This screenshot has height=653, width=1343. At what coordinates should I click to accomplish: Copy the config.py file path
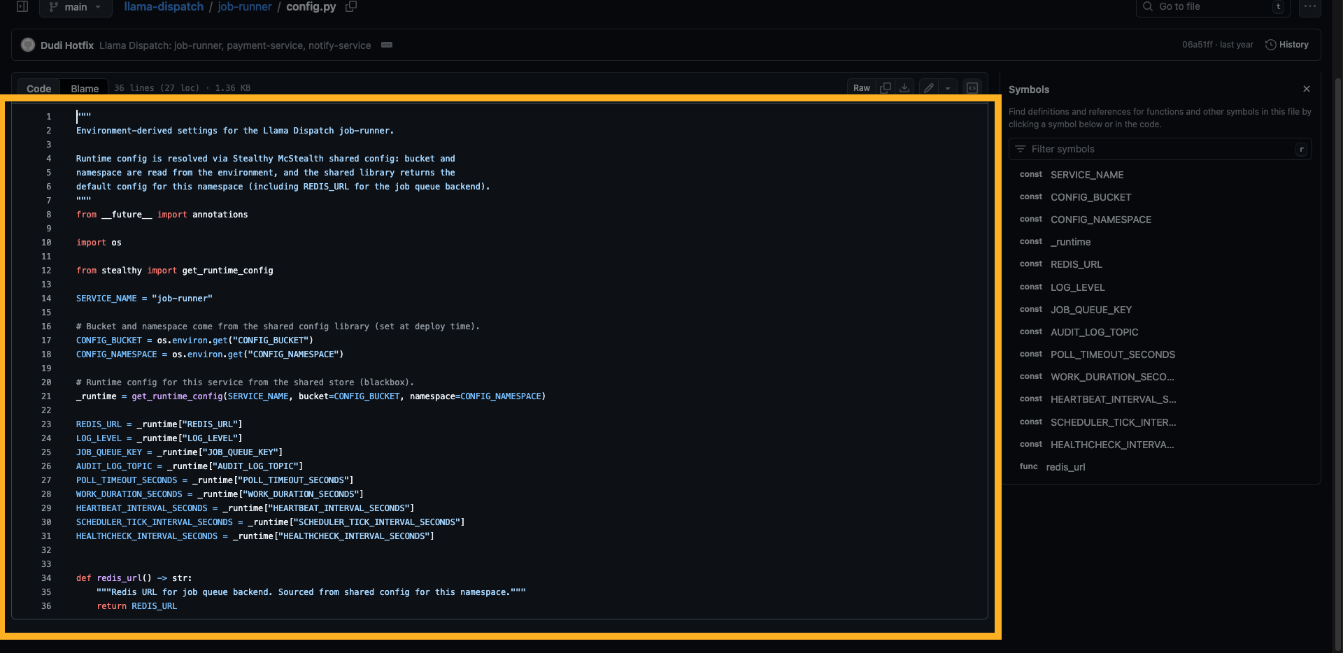351,7
